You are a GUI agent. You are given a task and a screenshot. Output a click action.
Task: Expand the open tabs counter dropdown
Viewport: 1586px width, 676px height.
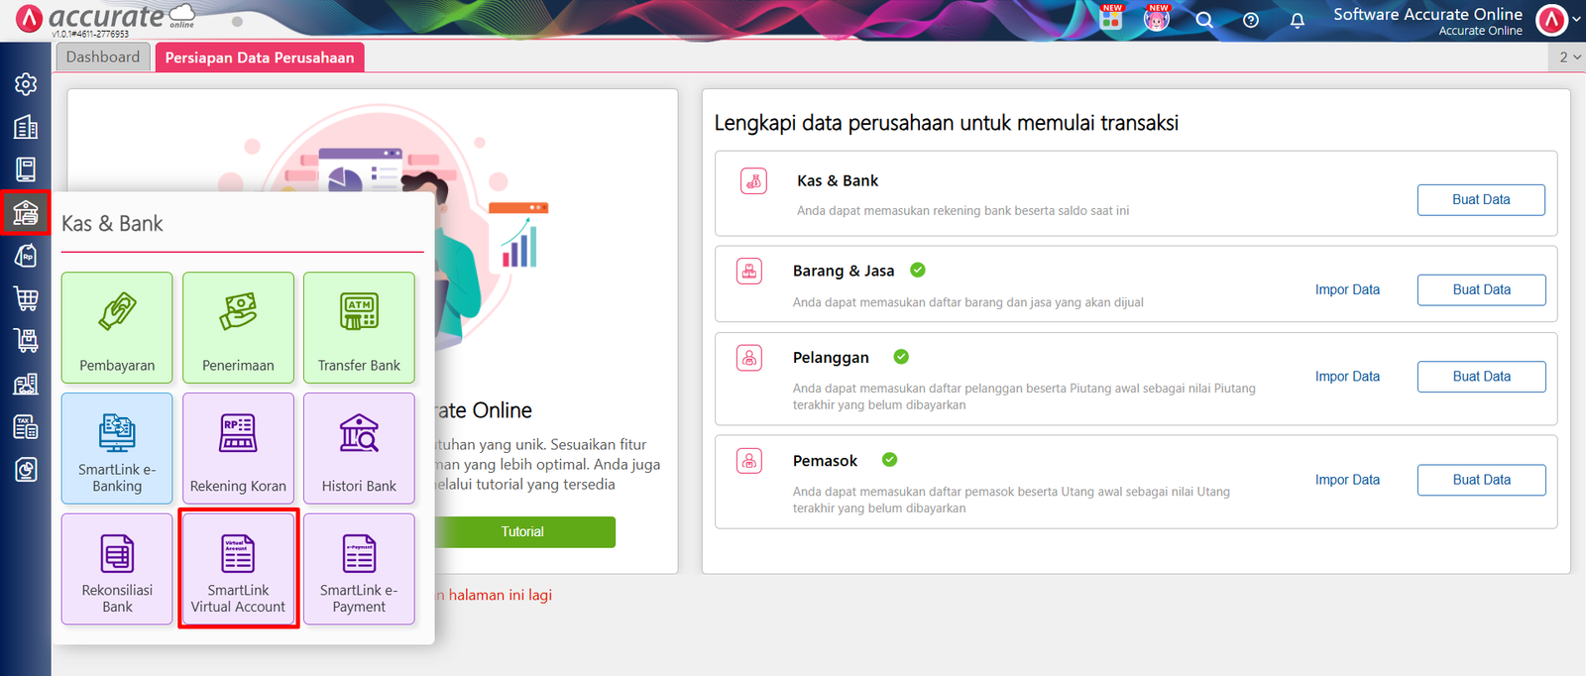[1569, 57]
